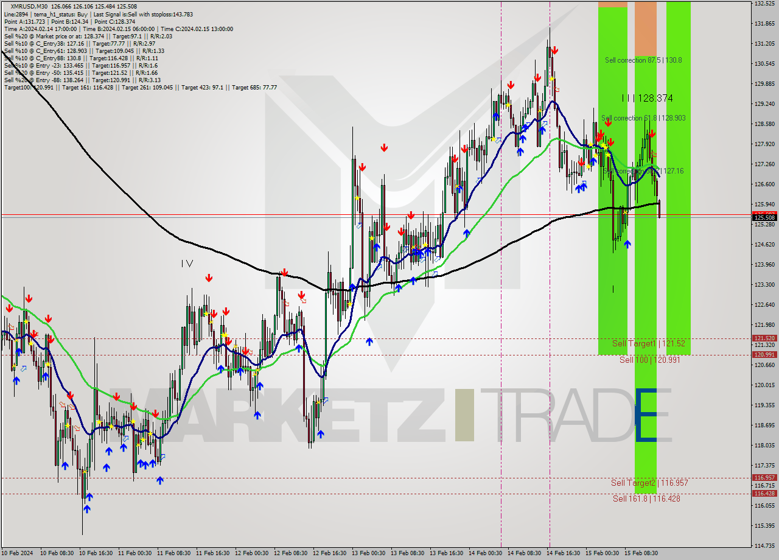This screenshot has height=560, width=779.
Task: Click '12 Feb 00:30' on the time axis
Action: click(252, 553)
